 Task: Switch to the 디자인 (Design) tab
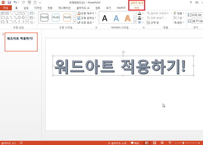[x=38, y=8]
